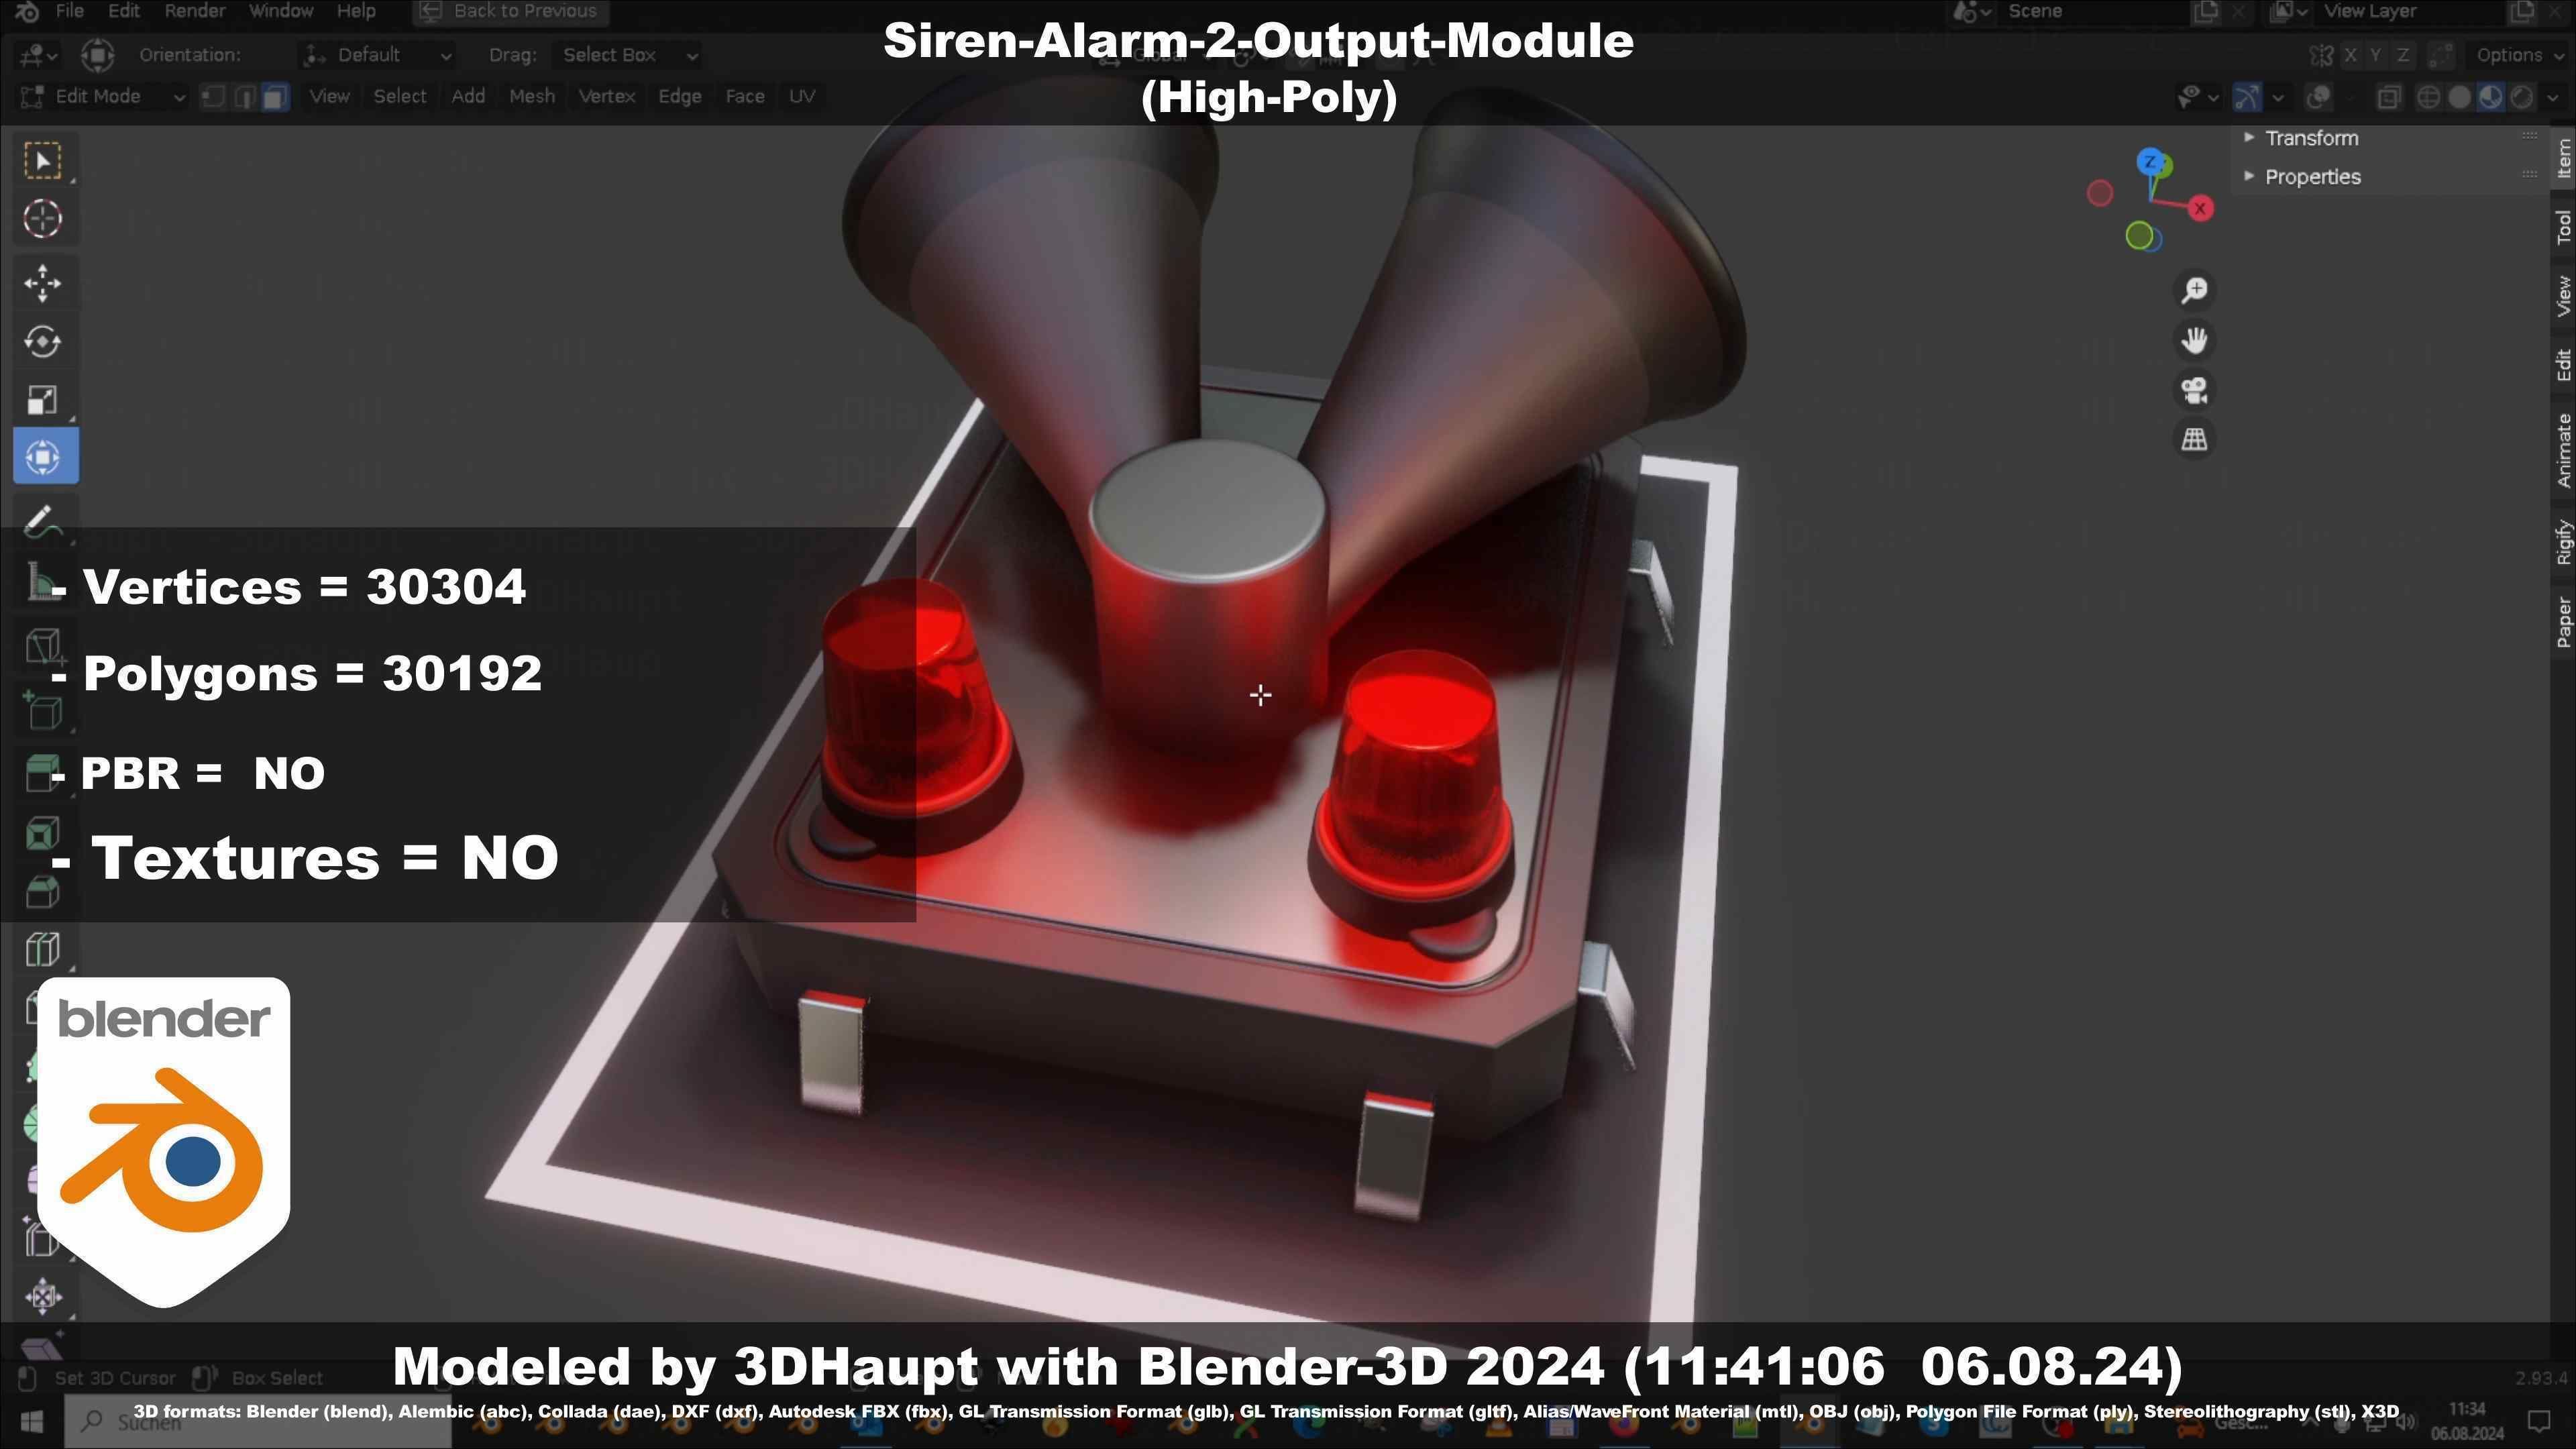
Task: Toggle Y axis mirror
Action: coord(2376,55)
